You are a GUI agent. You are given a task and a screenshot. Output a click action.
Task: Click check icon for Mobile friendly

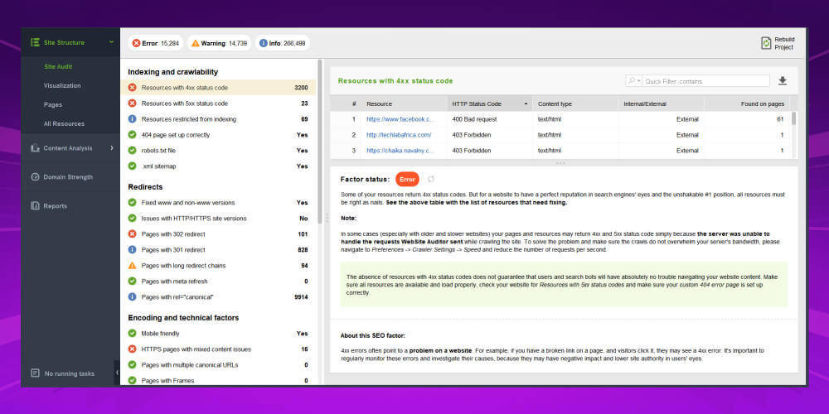pos(132,333)
